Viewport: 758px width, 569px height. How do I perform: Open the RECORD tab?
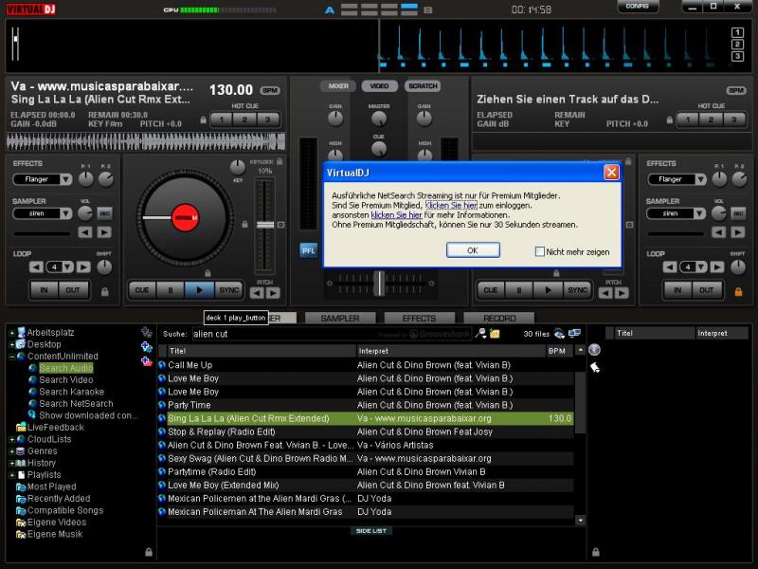tap(499, 319)
